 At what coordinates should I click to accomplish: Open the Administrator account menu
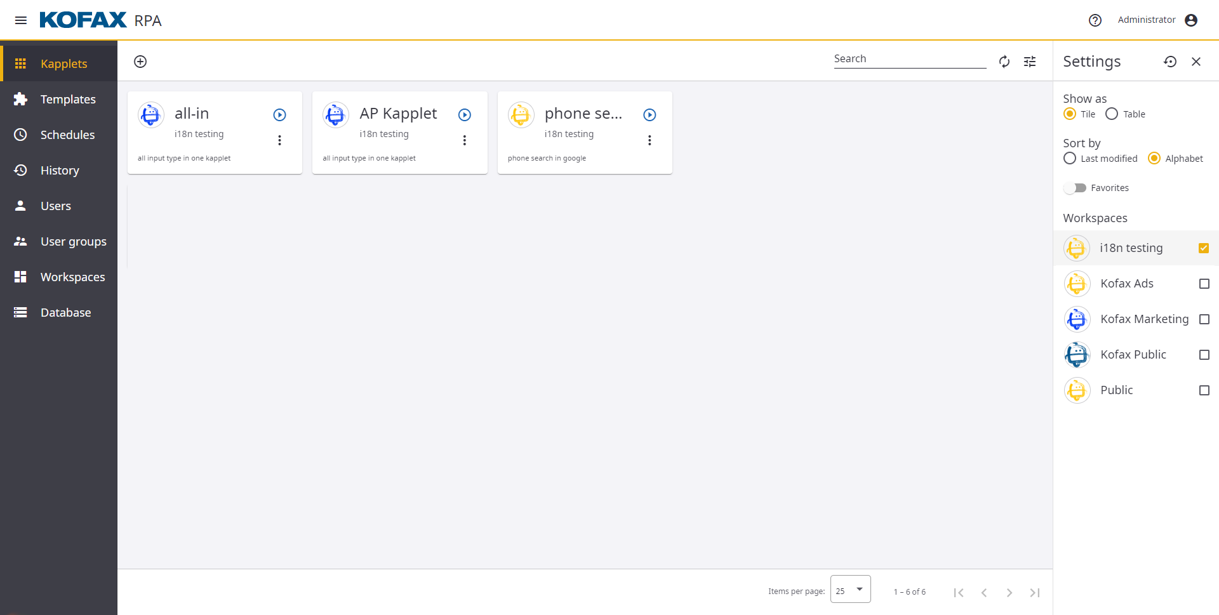1190,20
